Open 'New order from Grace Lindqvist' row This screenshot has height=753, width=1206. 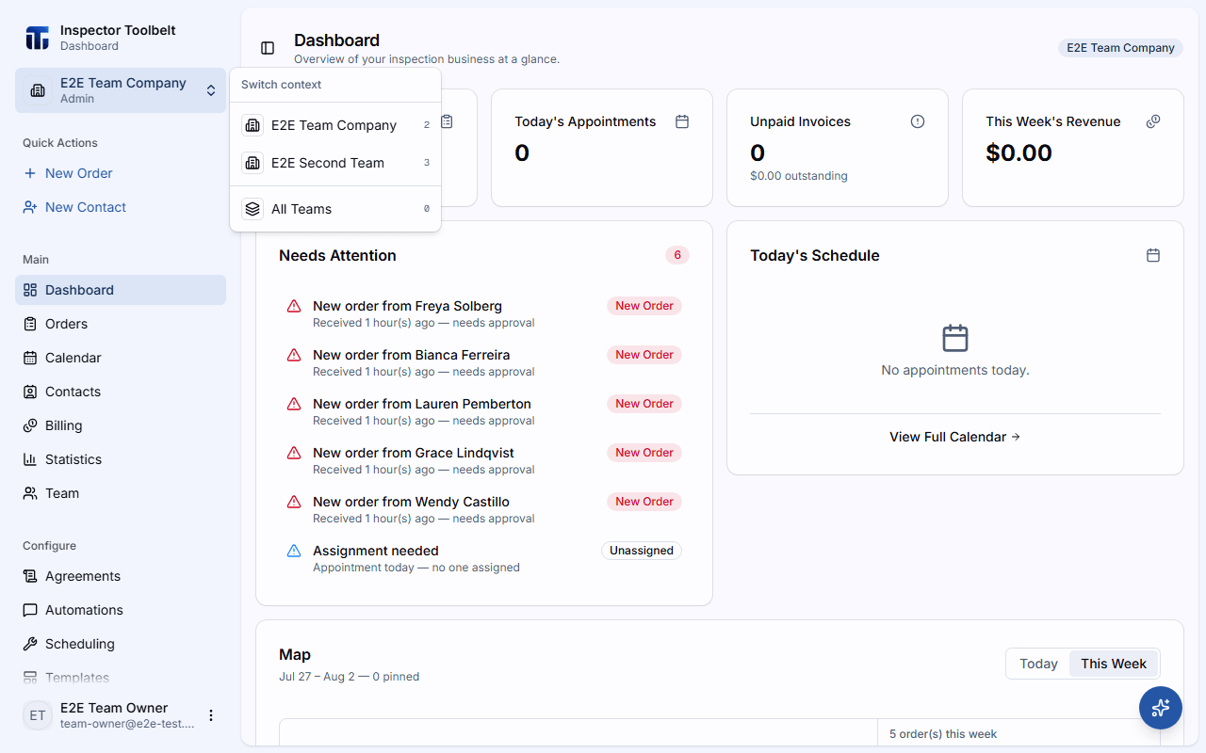point(484,461)
